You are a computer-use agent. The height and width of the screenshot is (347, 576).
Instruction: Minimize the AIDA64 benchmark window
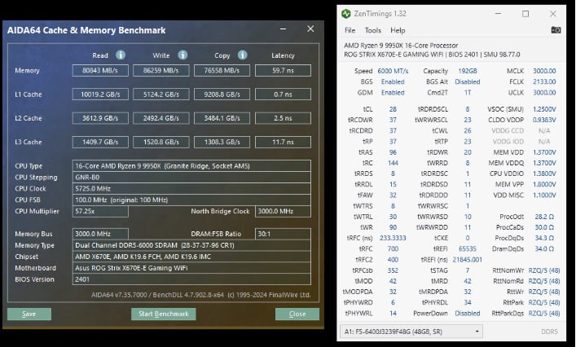[284, 29]
